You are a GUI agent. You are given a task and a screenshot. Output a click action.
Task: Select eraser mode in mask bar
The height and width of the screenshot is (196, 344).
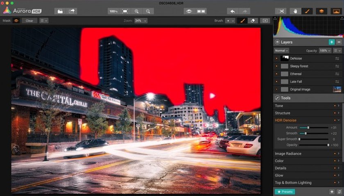(253, 20)
